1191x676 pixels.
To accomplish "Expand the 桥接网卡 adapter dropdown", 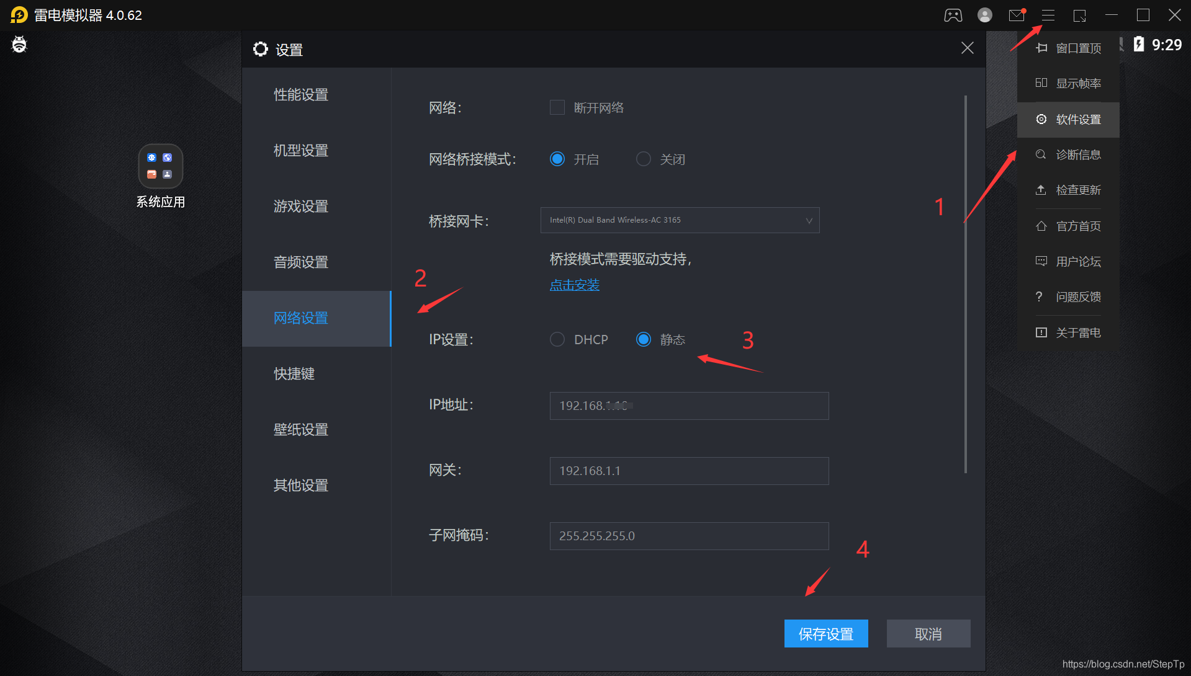I will [x=680, y=220].
